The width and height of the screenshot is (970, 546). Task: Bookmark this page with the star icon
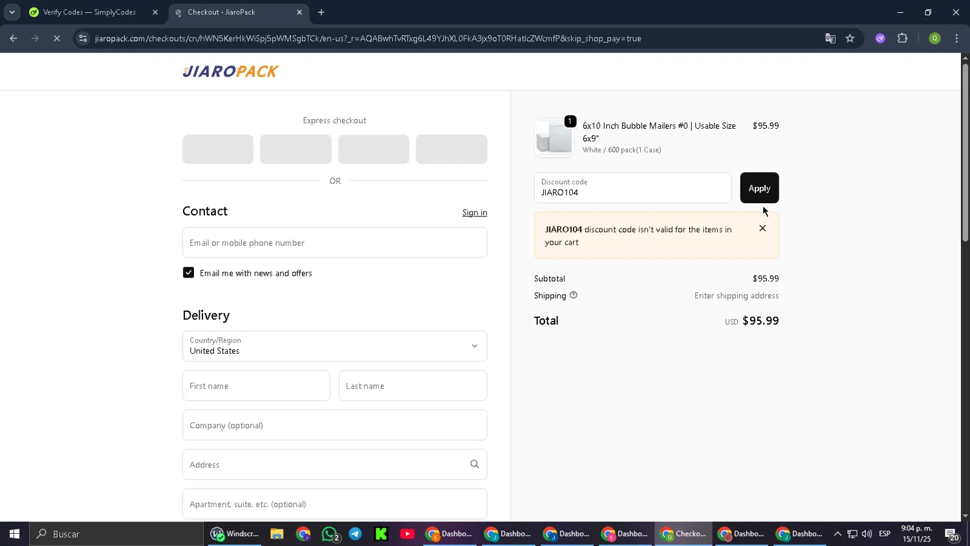click(850, 38)
